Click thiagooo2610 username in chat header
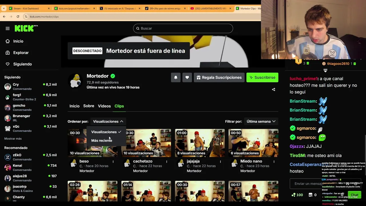 [338, 64]
